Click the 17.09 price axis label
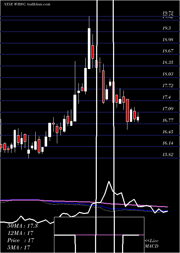This screenshot has height=253, width=180. coord(168,109)
